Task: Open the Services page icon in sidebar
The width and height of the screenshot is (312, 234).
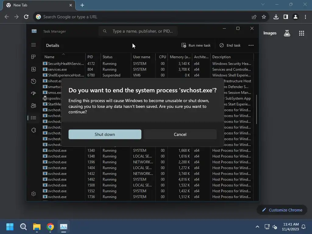Action: [x=34, y=130]
